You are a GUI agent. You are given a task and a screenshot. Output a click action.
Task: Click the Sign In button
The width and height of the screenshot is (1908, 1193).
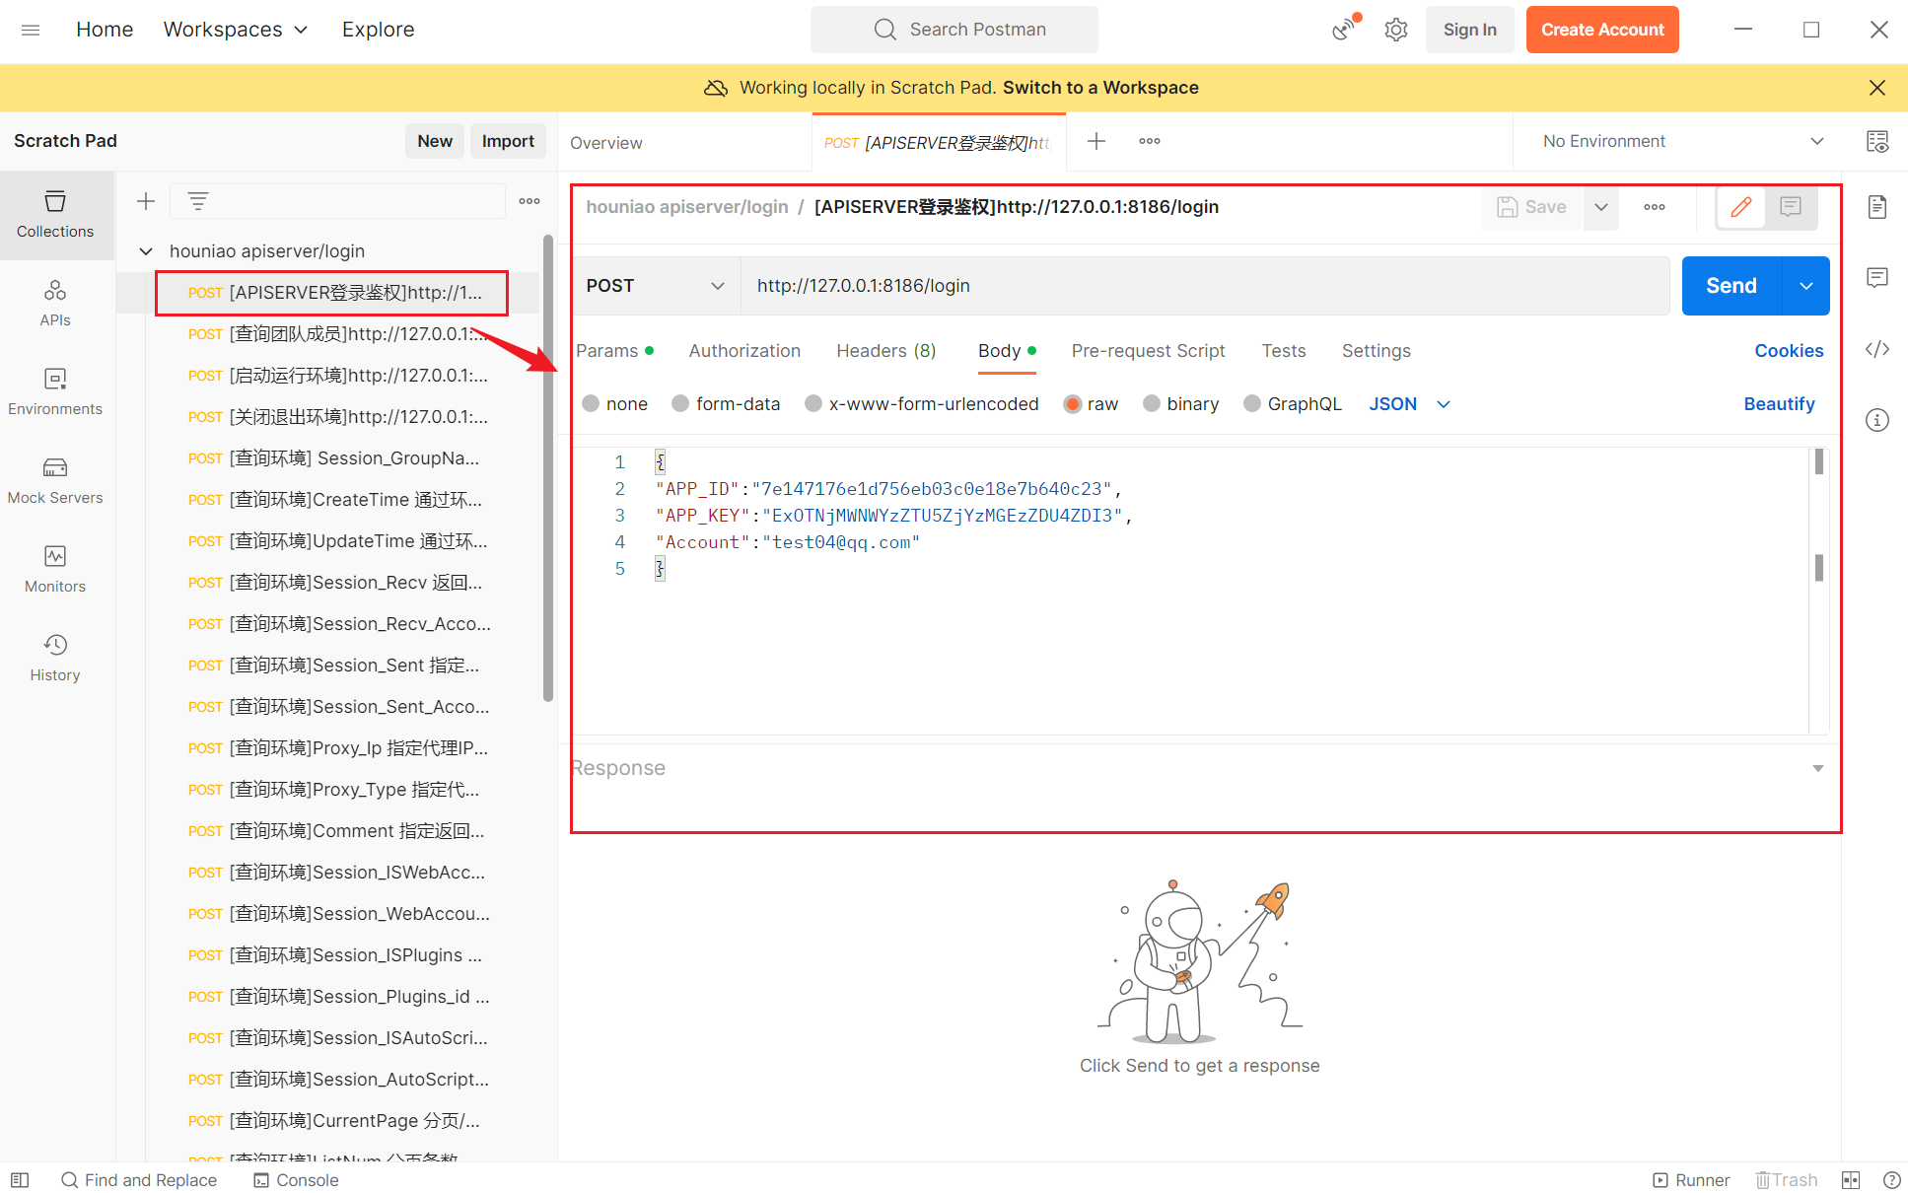pos(1469,30)
